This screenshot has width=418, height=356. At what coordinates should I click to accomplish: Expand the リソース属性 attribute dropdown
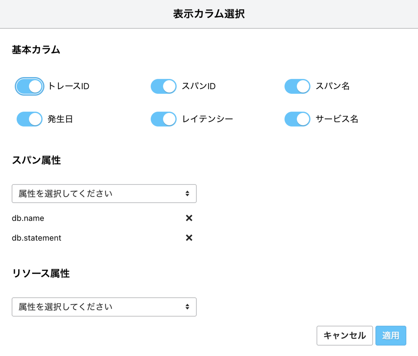click(104, 307)
